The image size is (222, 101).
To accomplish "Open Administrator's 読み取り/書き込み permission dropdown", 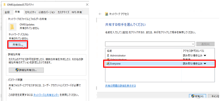I will point(205,56).
